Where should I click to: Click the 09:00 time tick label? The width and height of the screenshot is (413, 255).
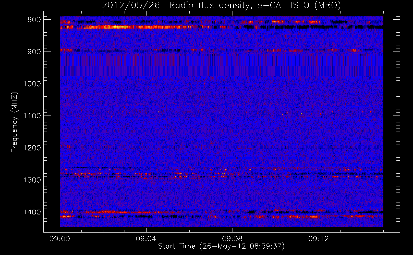point(60,239)
